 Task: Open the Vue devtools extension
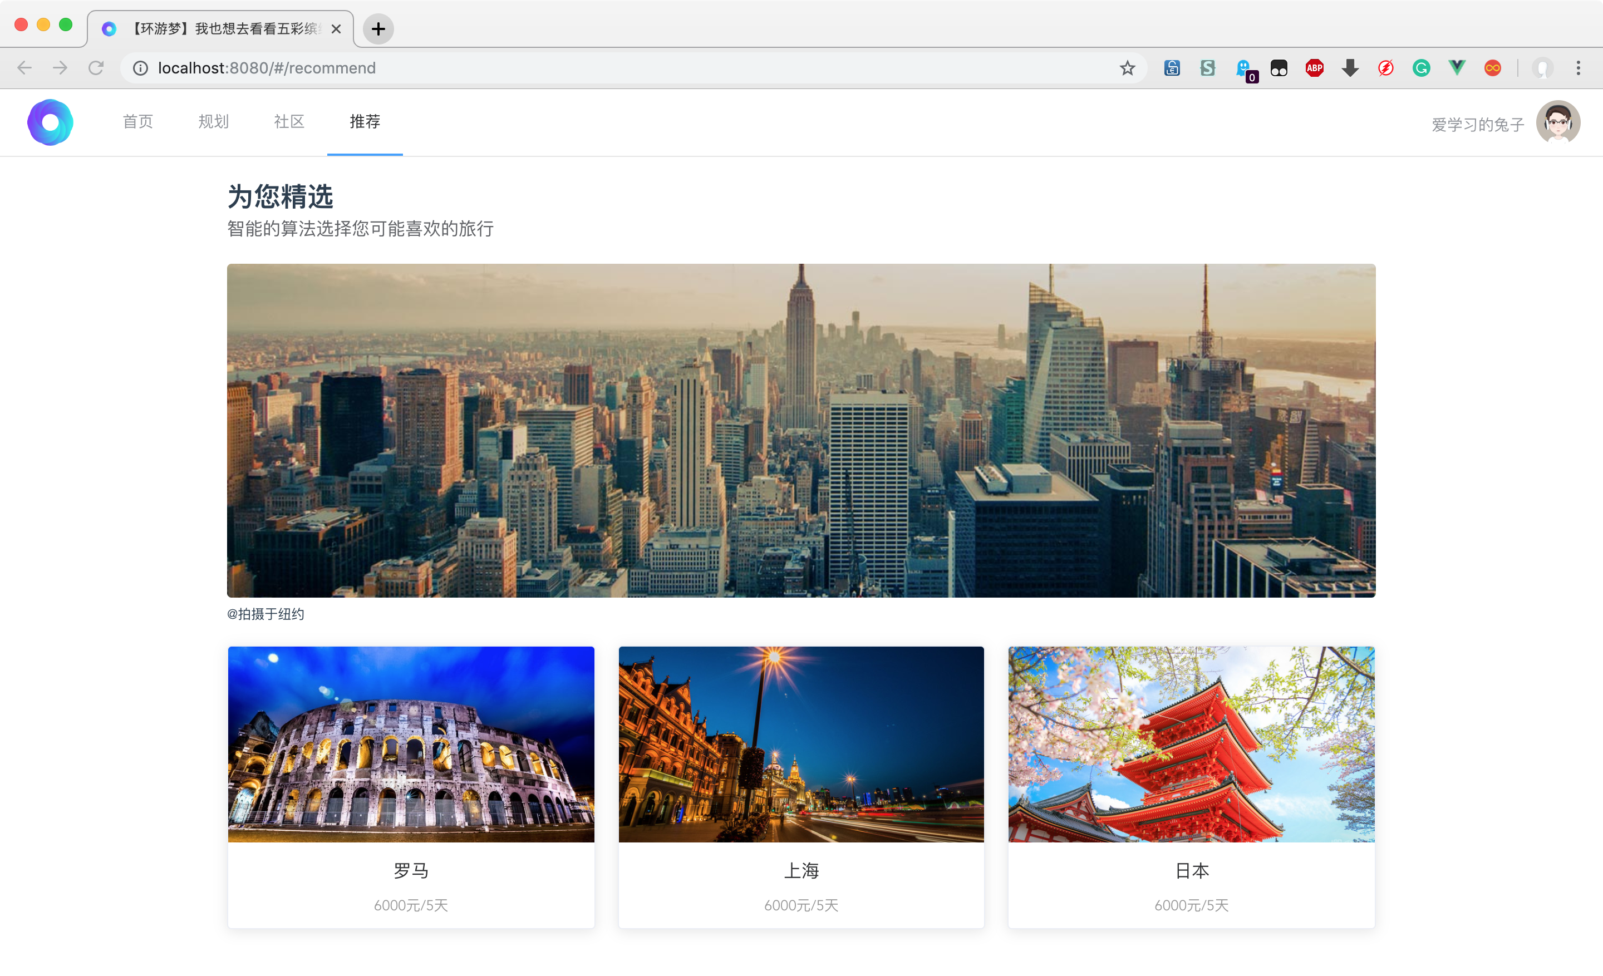click(x=1457, y=68)
